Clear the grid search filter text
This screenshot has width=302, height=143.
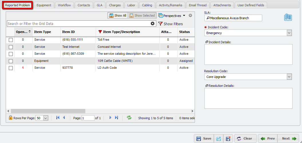click(153, 23)
